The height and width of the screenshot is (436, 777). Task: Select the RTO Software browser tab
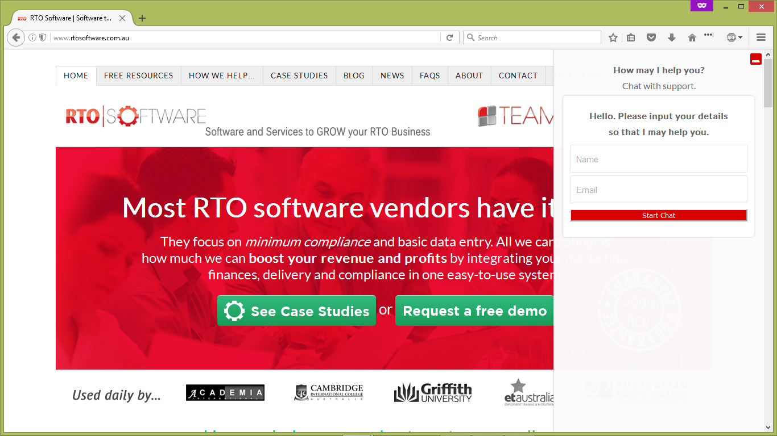click(x=71, y=18)
